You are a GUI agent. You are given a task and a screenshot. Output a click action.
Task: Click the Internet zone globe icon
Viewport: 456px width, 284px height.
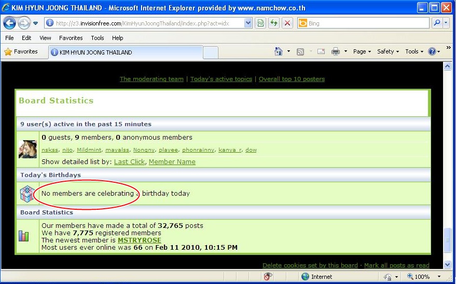pyautogui.click(x=305, y=276)
